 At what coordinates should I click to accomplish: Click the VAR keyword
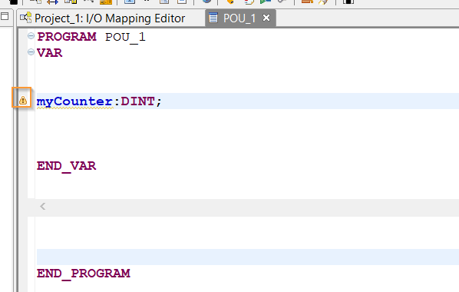[49, 53]
